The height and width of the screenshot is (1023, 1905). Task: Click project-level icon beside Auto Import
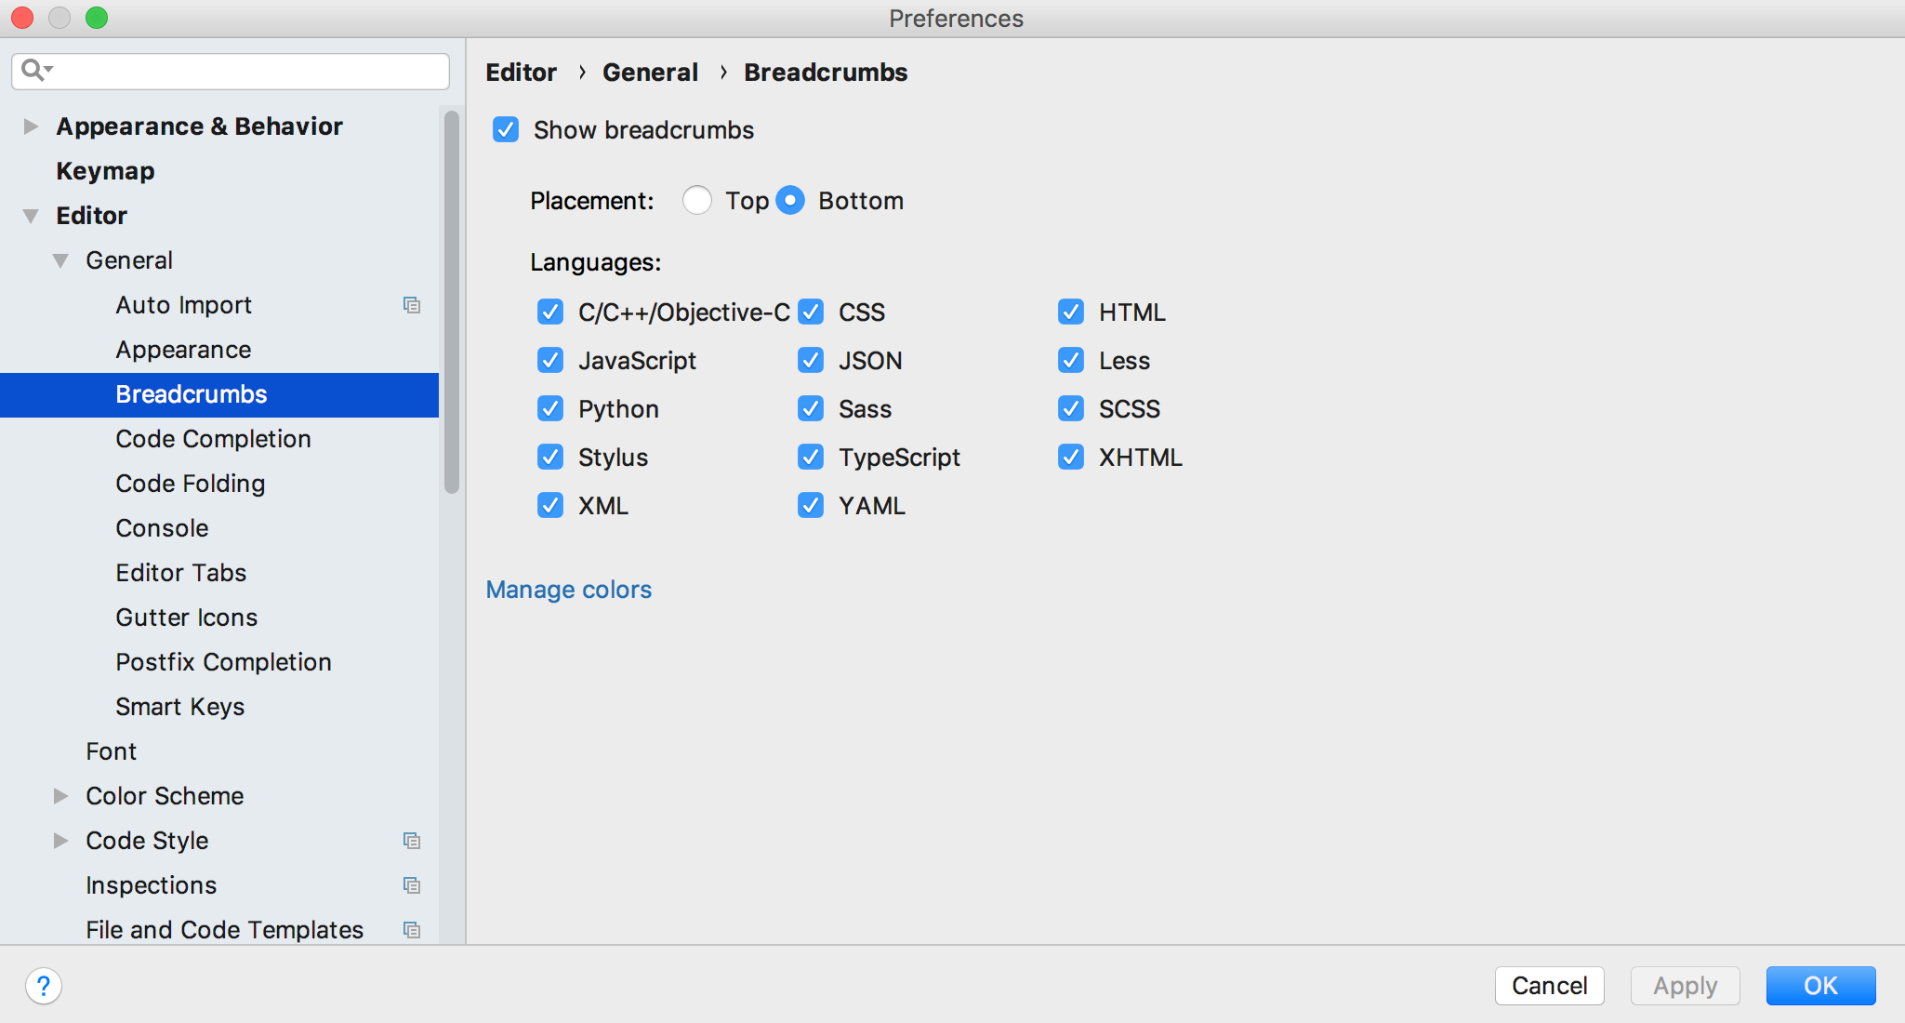pos(412,305)
